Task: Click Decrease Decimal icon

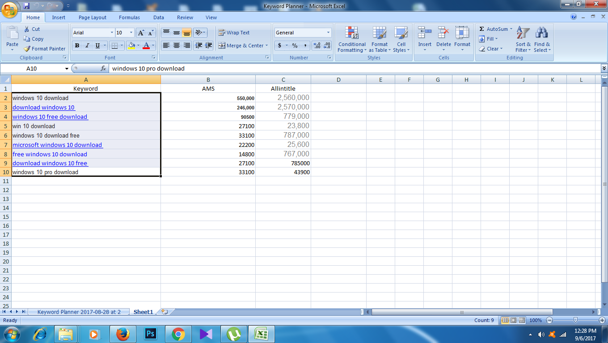Action: pos(327,46)
